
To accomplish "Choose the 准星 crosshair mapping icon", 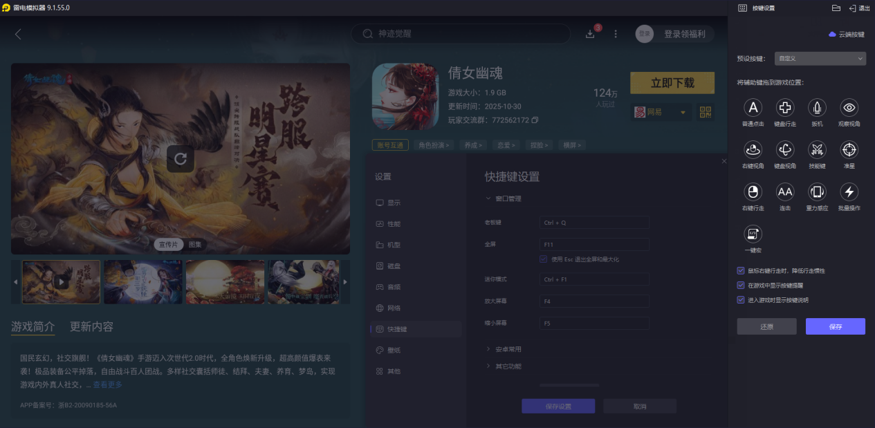I will pos(849,150).
